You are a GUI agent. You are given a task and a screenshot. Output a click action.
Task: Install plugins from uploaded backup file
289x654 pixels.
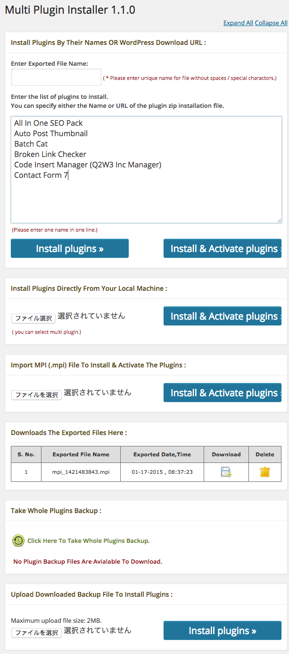223,630
